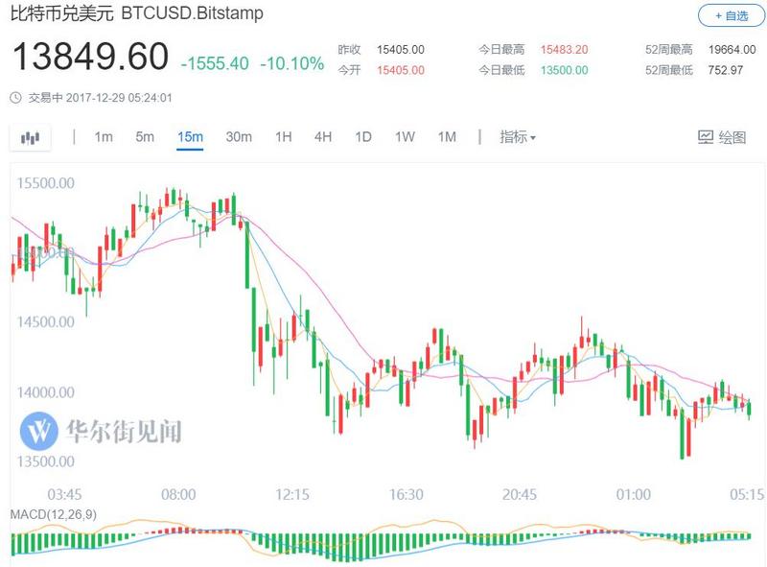
Task: Click the current price 13849.60
Action: (90, 58)
